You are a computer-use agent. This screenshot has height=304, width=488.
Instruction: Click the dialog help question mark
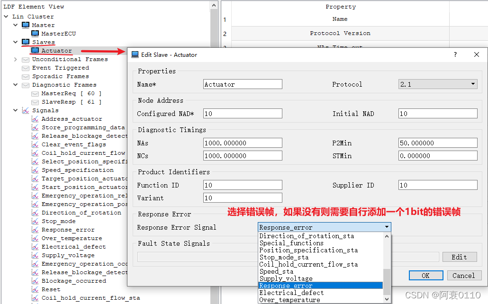[455, 55]
